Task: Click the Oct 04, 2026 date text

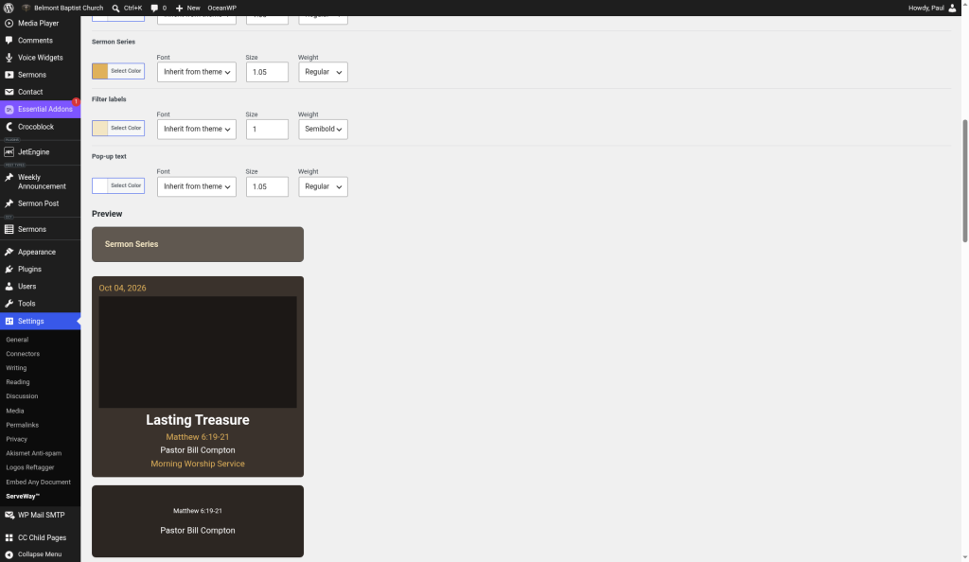Action: click(x=122, y=289)
